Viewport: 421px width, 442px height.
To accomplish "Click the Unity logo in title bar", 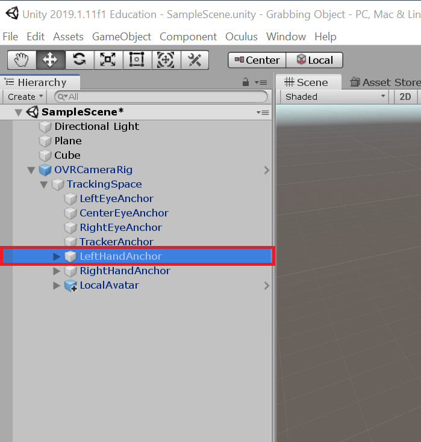I will coord(12,13).
